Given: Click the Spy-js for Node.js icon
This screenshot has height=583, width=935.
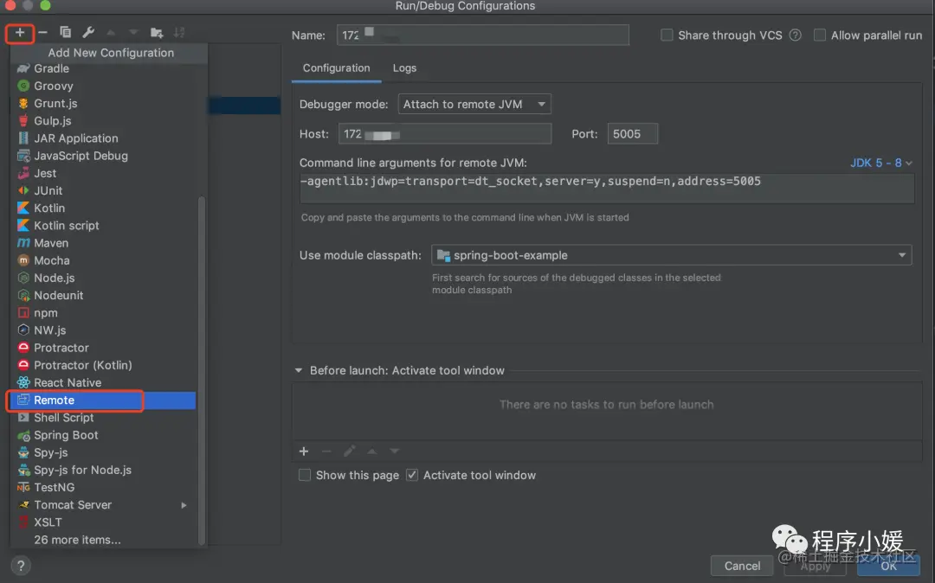Looking at the screenshot, I should click(23, 470).
